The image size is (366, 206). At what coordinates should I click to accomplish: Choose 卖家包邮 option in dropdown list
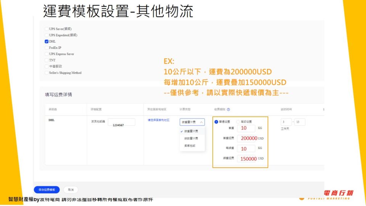[x=192, y=146]
